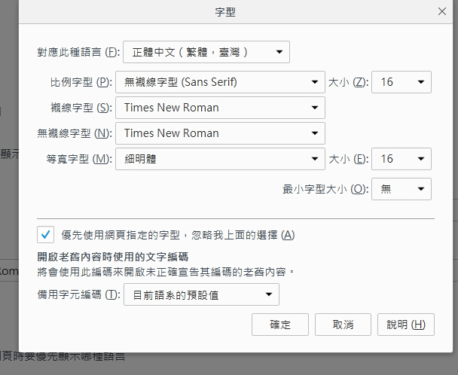Click the 說明 (H) help button
Viewport: 458px width, 375px height.
click(406, 325)
